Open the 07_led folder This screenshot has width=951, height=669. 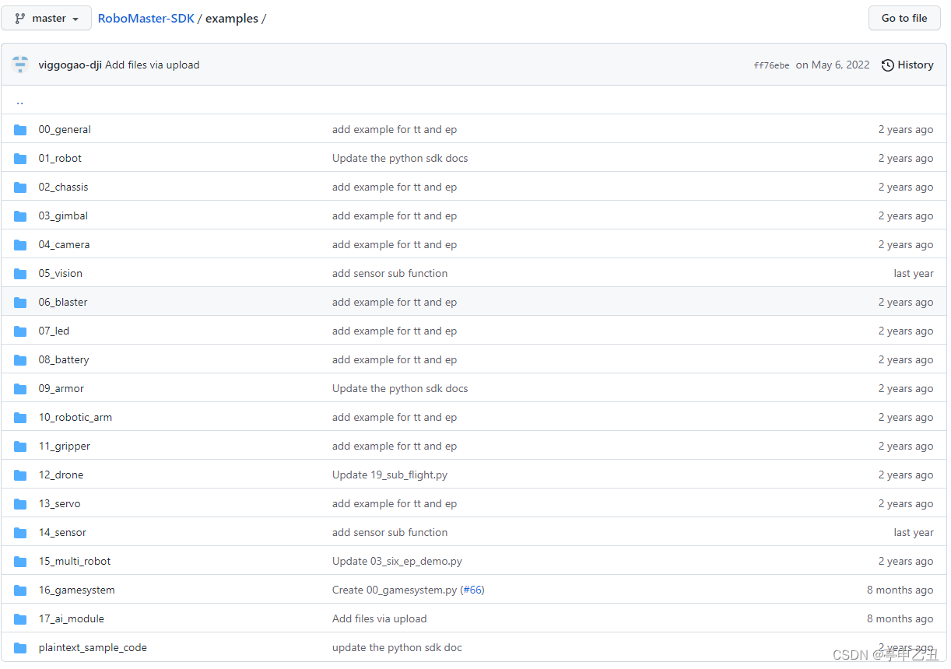(x=54, y=331)
